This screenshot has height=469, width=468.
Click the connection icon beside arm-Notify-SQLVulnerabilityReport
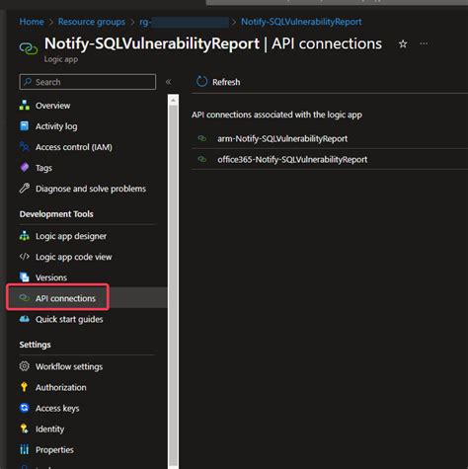tap(202, 138)
